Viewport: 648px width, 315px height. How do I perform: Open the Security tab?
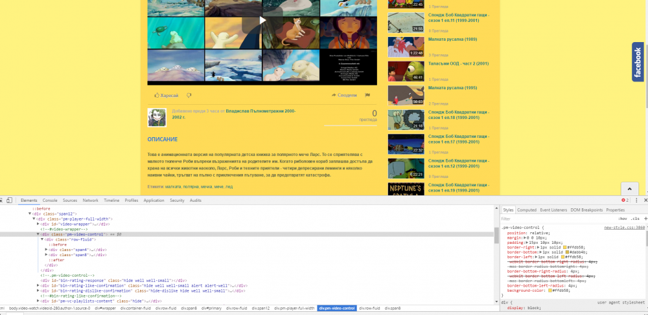coord(177,201)
